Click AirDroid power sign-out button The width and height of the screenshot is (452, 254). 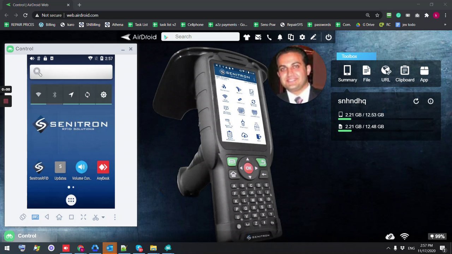(328, 37)
